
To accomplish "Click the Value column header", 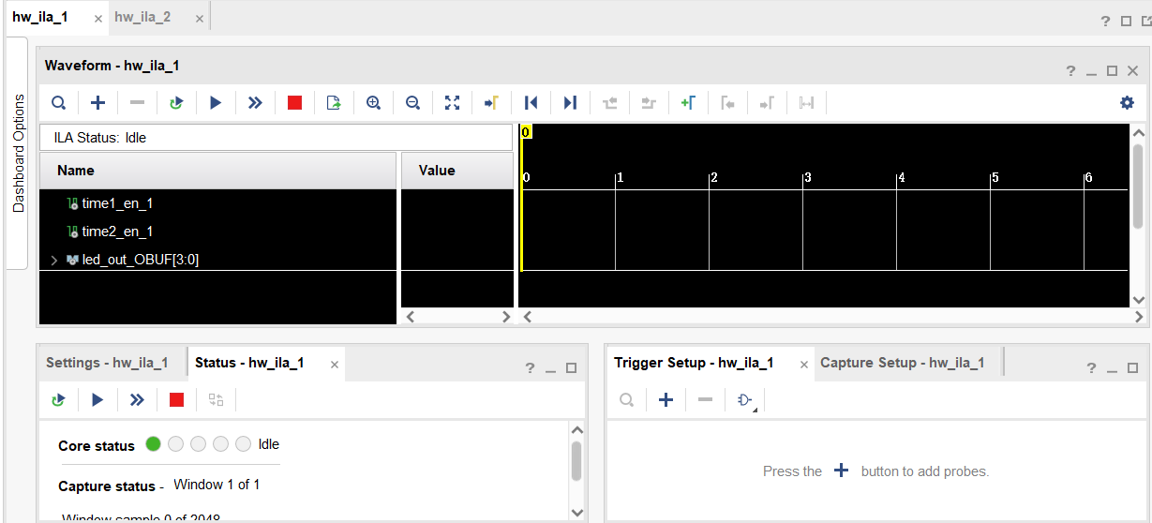I will (x=457, y=171).
